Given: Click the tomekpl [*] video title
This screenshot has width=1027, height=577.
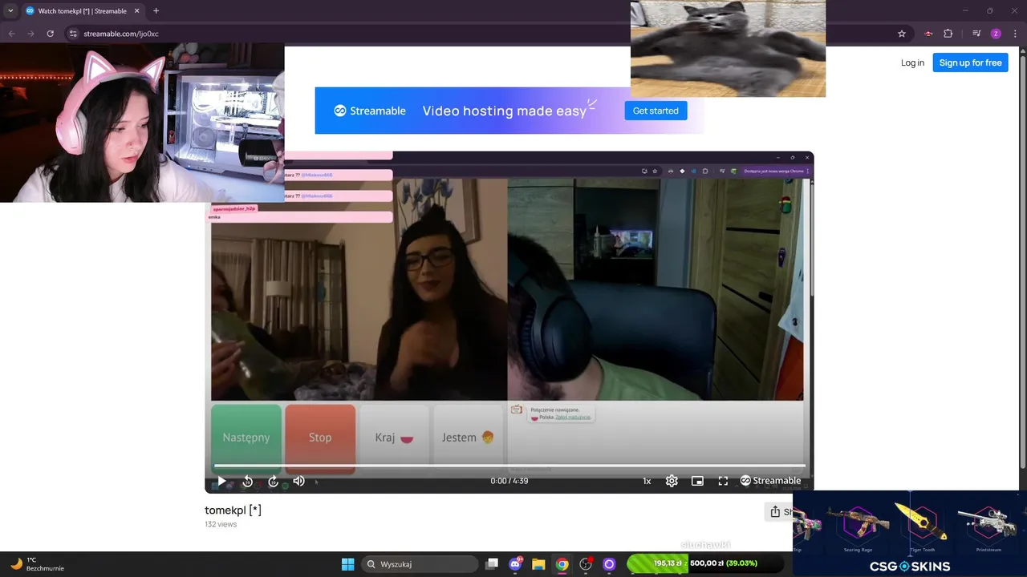Looking at the screenshot, I should coord(233,510).
